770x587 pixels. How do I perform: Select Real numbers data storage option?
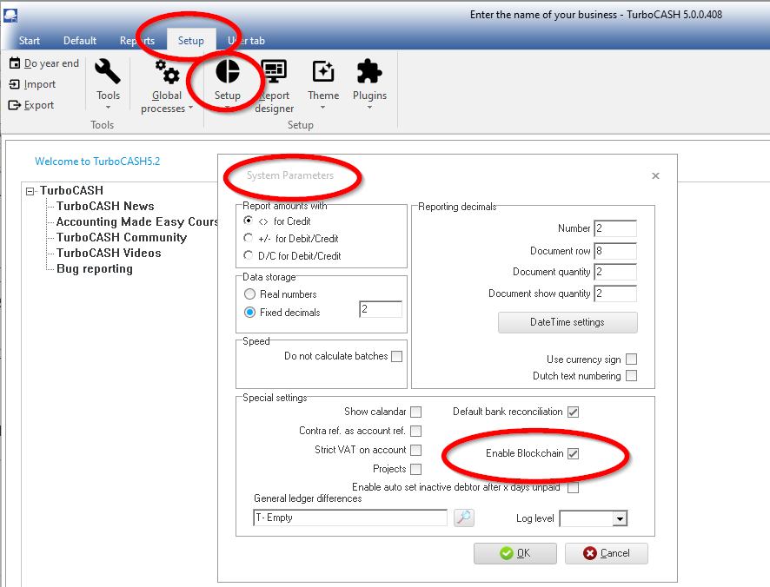[x=250, y=294]
